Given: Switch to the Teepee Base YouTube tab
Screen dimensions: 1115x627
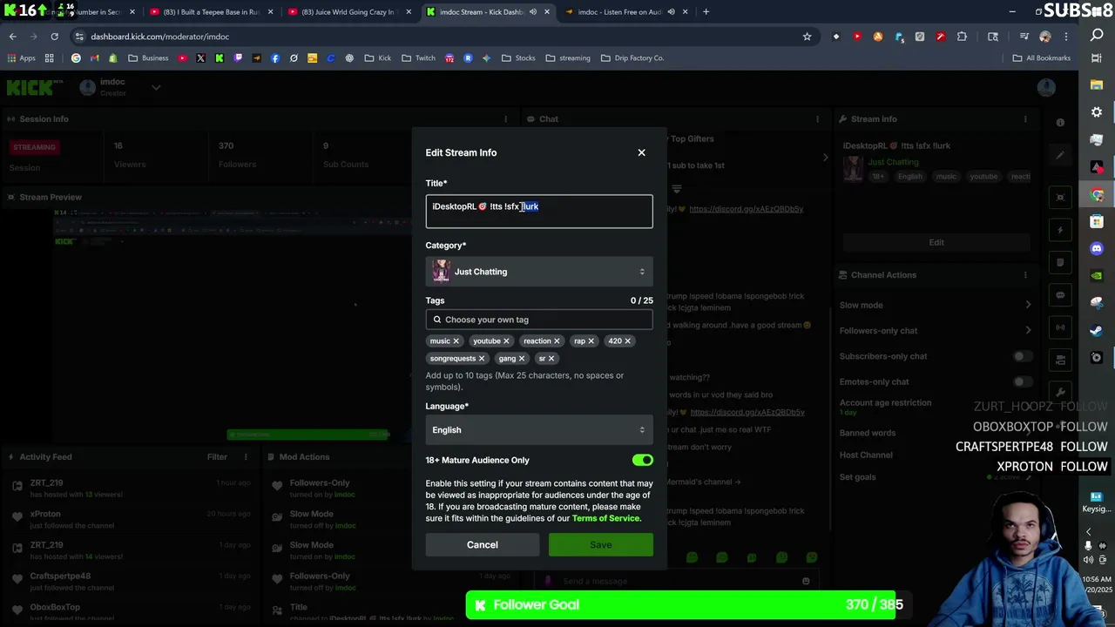Looking at the screenshot, I should pos(212,12).
